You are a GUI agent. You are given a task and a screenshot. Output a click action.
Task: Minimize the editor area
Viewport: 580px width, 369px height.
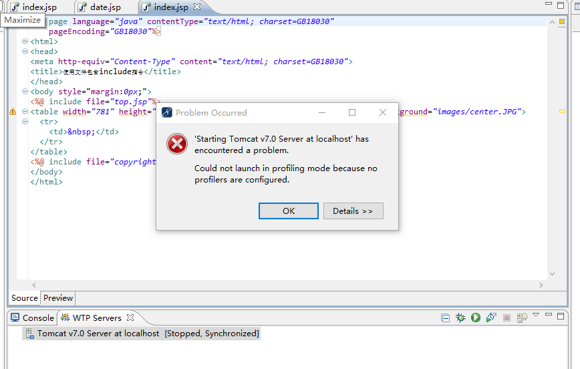tap(549, 4)
